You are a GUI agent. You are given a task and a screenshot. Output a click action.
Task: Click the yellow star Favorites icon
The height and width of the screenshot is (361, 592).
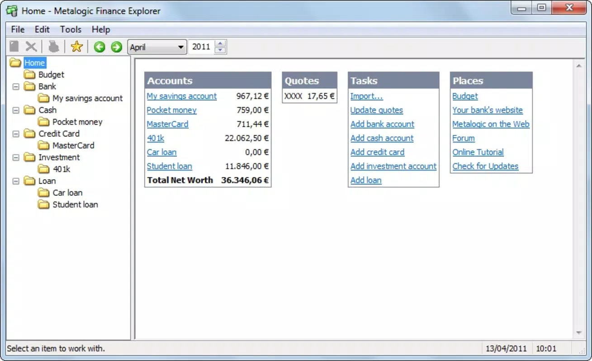click(77, 46)
